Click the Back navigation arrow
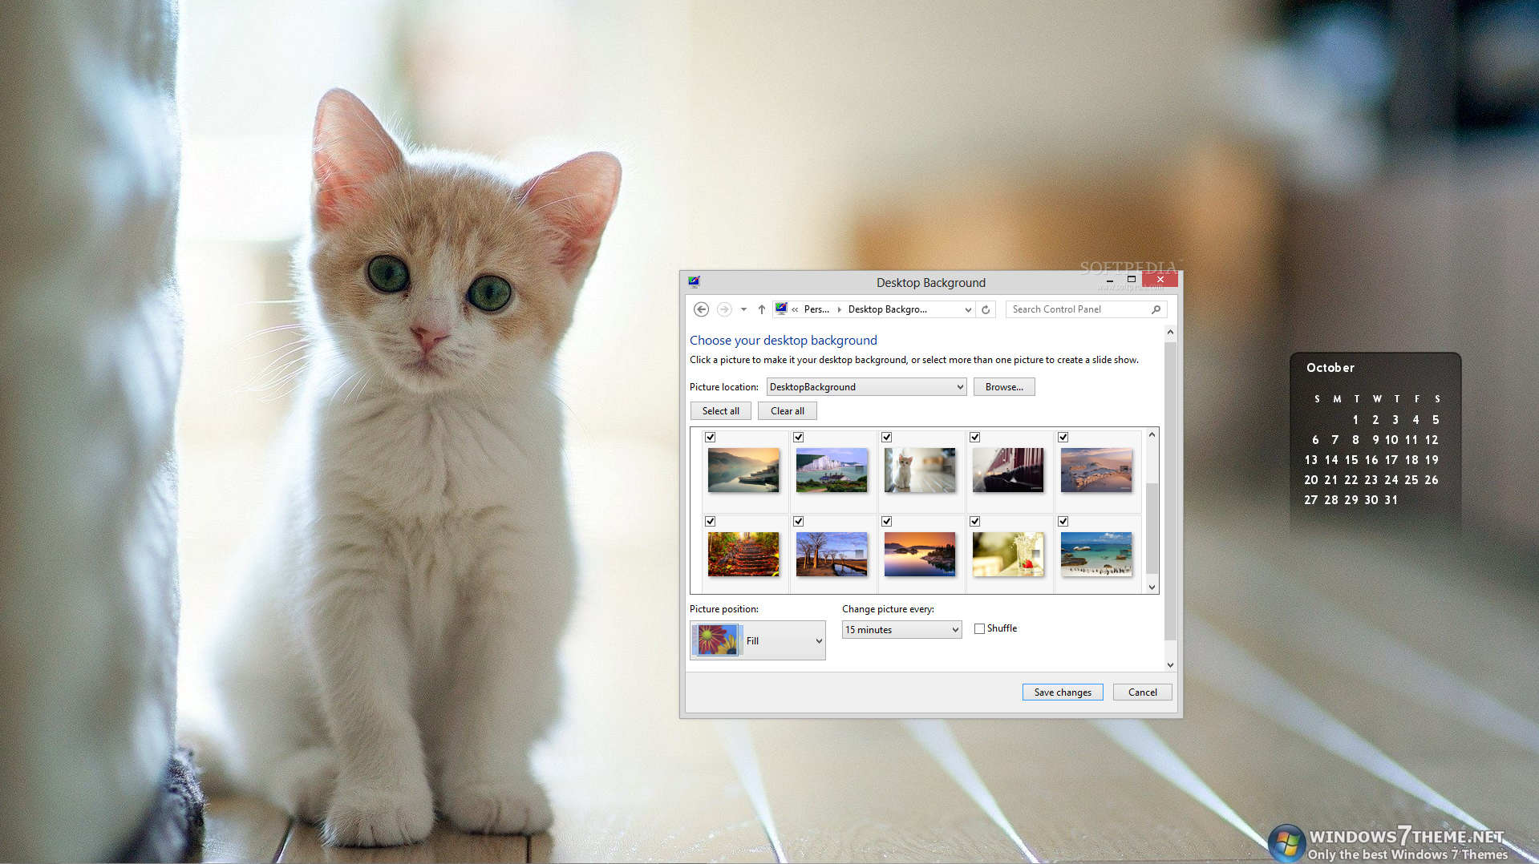Viewport: 1539px width, 864px height. pos(701,309)
